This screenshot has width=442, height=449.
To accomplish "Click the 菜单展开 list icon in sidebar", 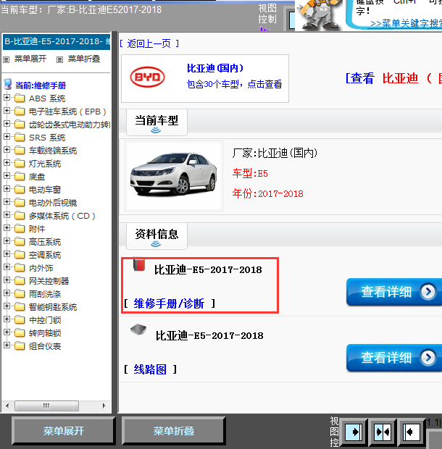I will pos(7,59).
